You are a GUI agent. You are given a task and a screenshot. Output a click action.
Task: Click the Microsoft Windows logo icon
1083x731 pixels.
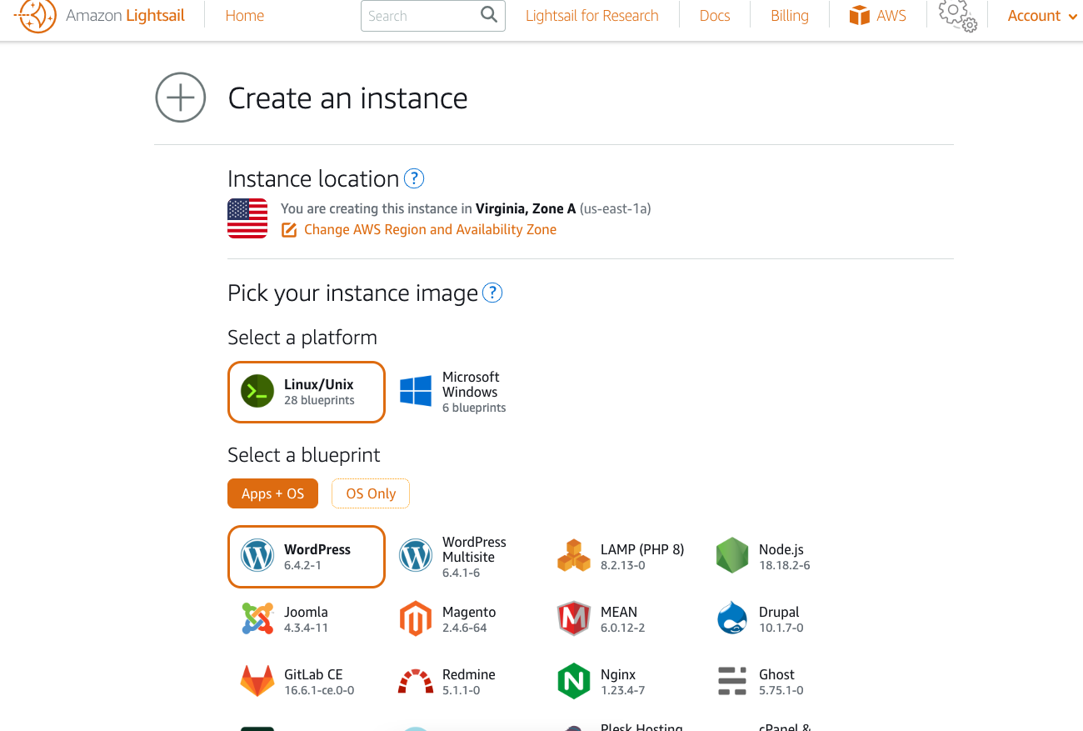coord(416,391)
